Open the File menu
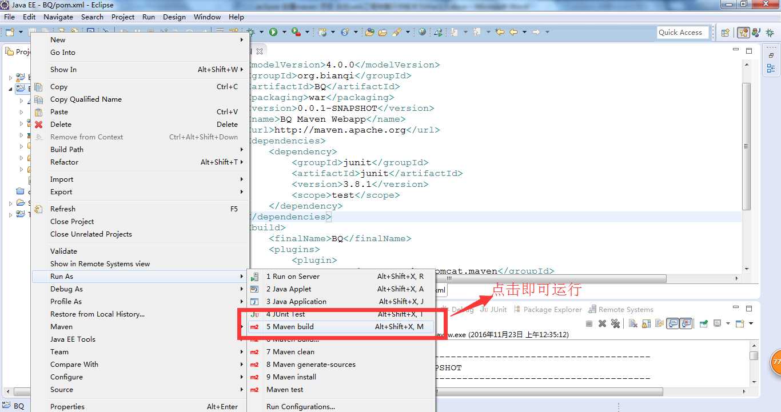Image resolution: width=781 pixels, height=412 pixels. 10,17
